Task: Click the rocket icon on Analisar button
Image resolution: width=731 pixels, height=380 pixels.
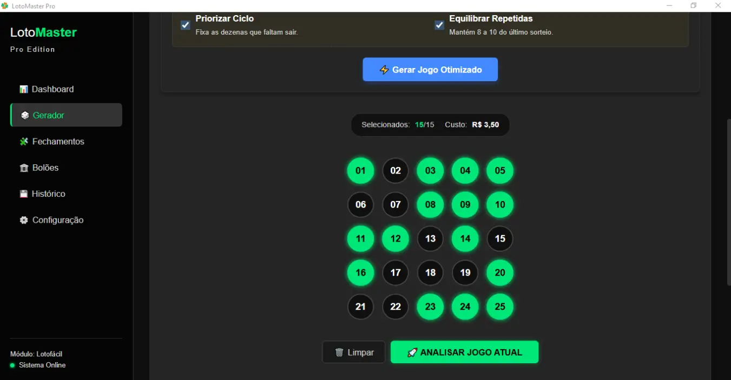Action: [412, 352]
